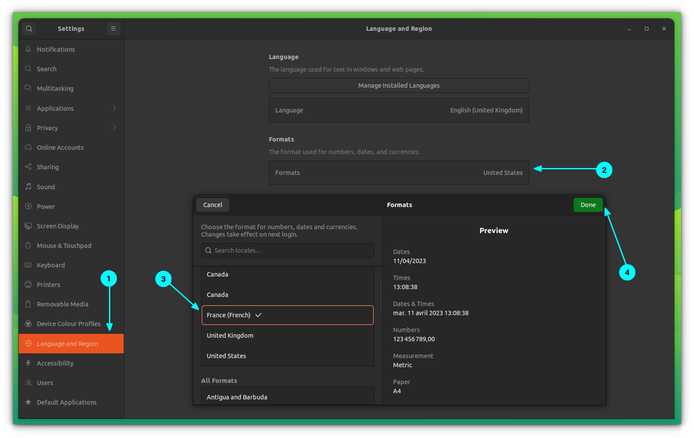Click Manage Installed Languages button
Screen dimensions: 694x438
coord(399,86)
